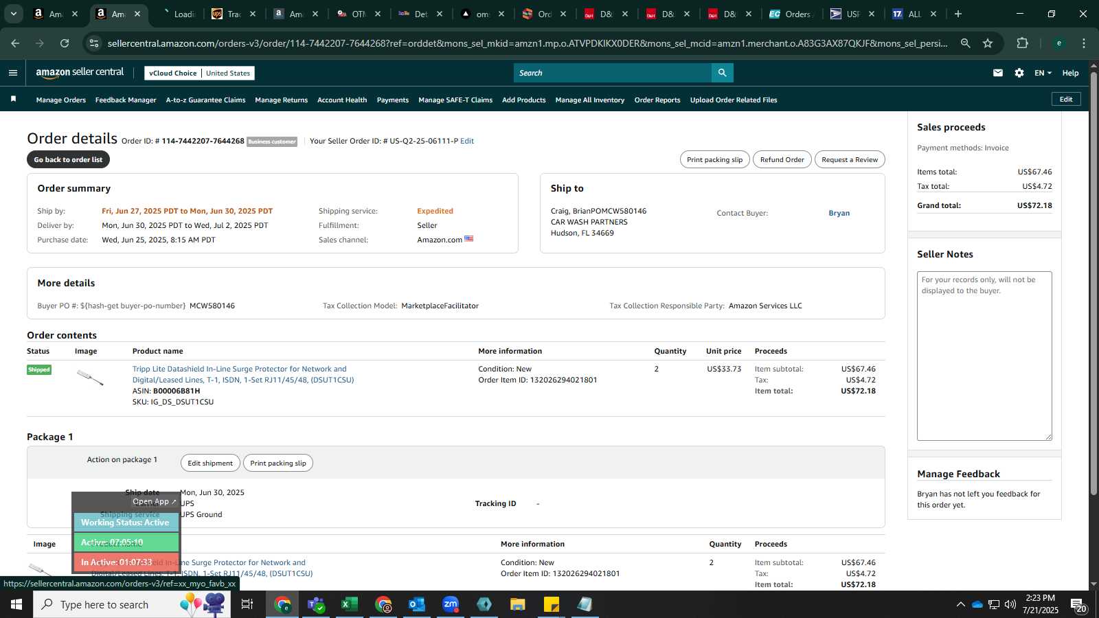This screenshot has height=618, width=1099.
Task: Reload the page with refresh icon
Action: pos(65,43)
